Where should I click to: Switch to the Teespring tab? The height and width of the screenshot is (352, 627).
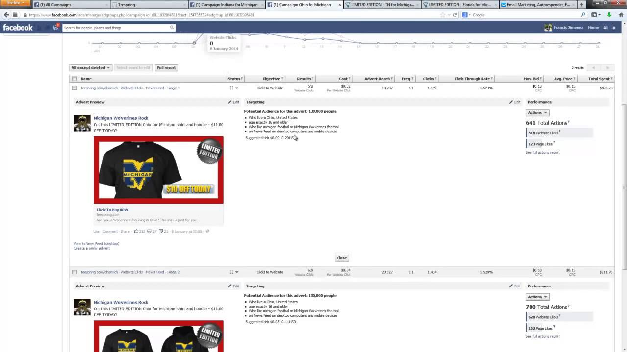click(148, 5)
